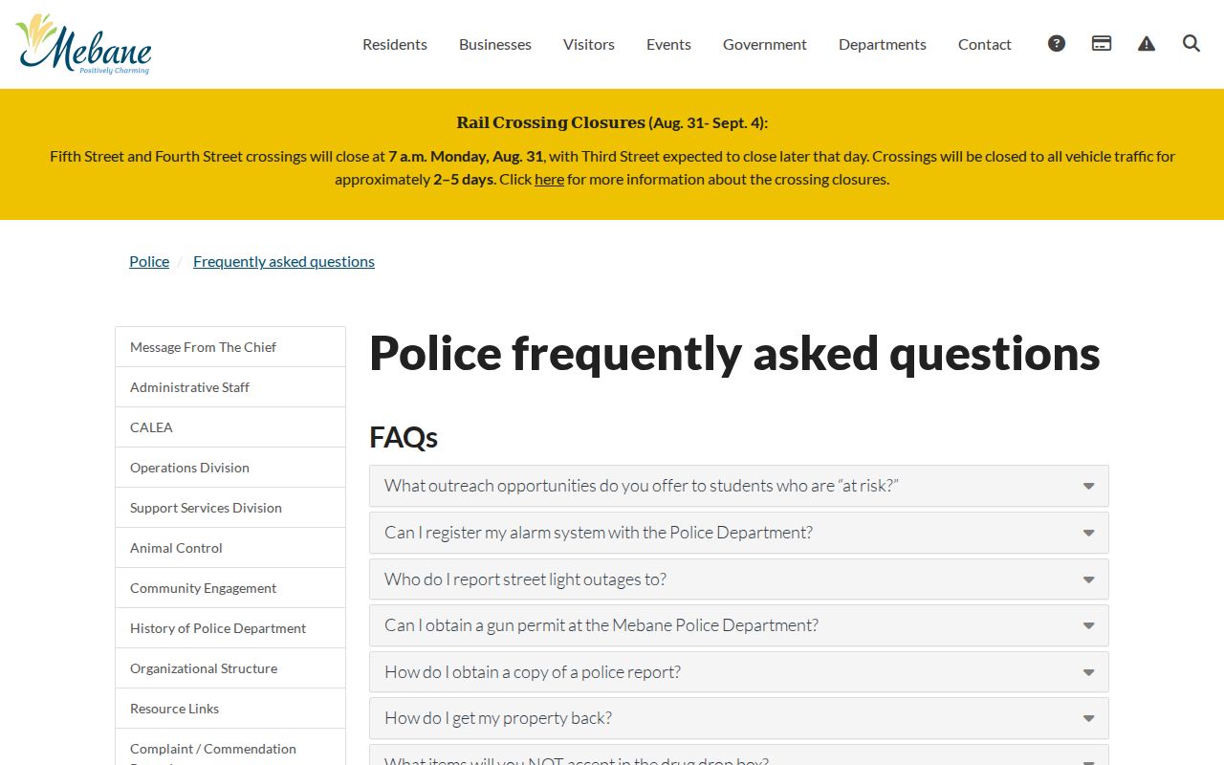Screen dimensions: 1224x765
Task: Open the Residents menu
Action: 395,44
